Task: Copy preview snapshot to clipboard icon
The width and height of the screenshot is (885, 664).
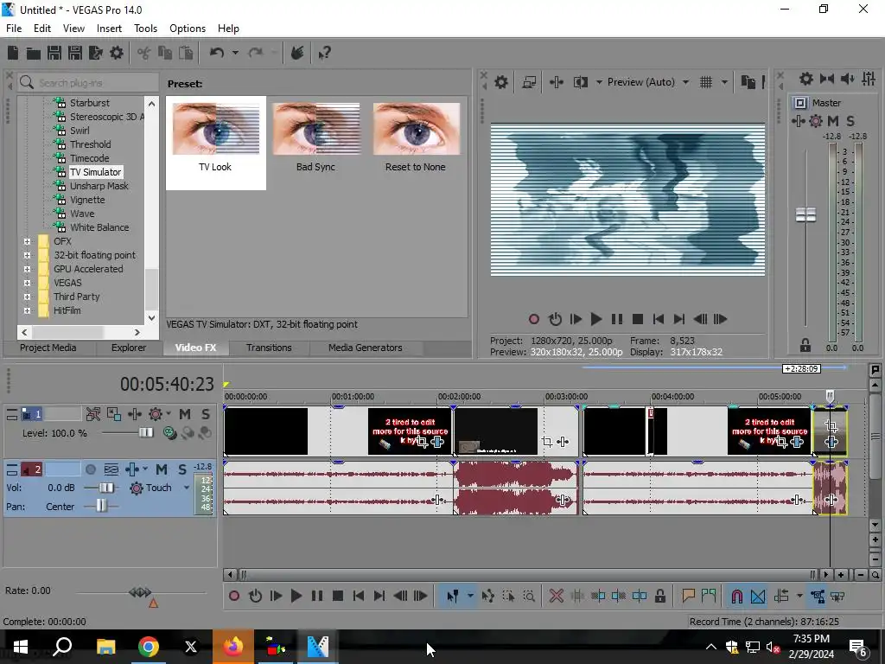Action: click(x=748, y=82)
